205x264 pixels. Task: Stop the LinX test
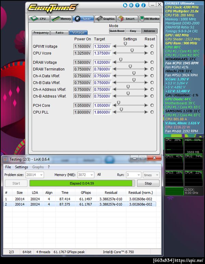coord(148,183)
